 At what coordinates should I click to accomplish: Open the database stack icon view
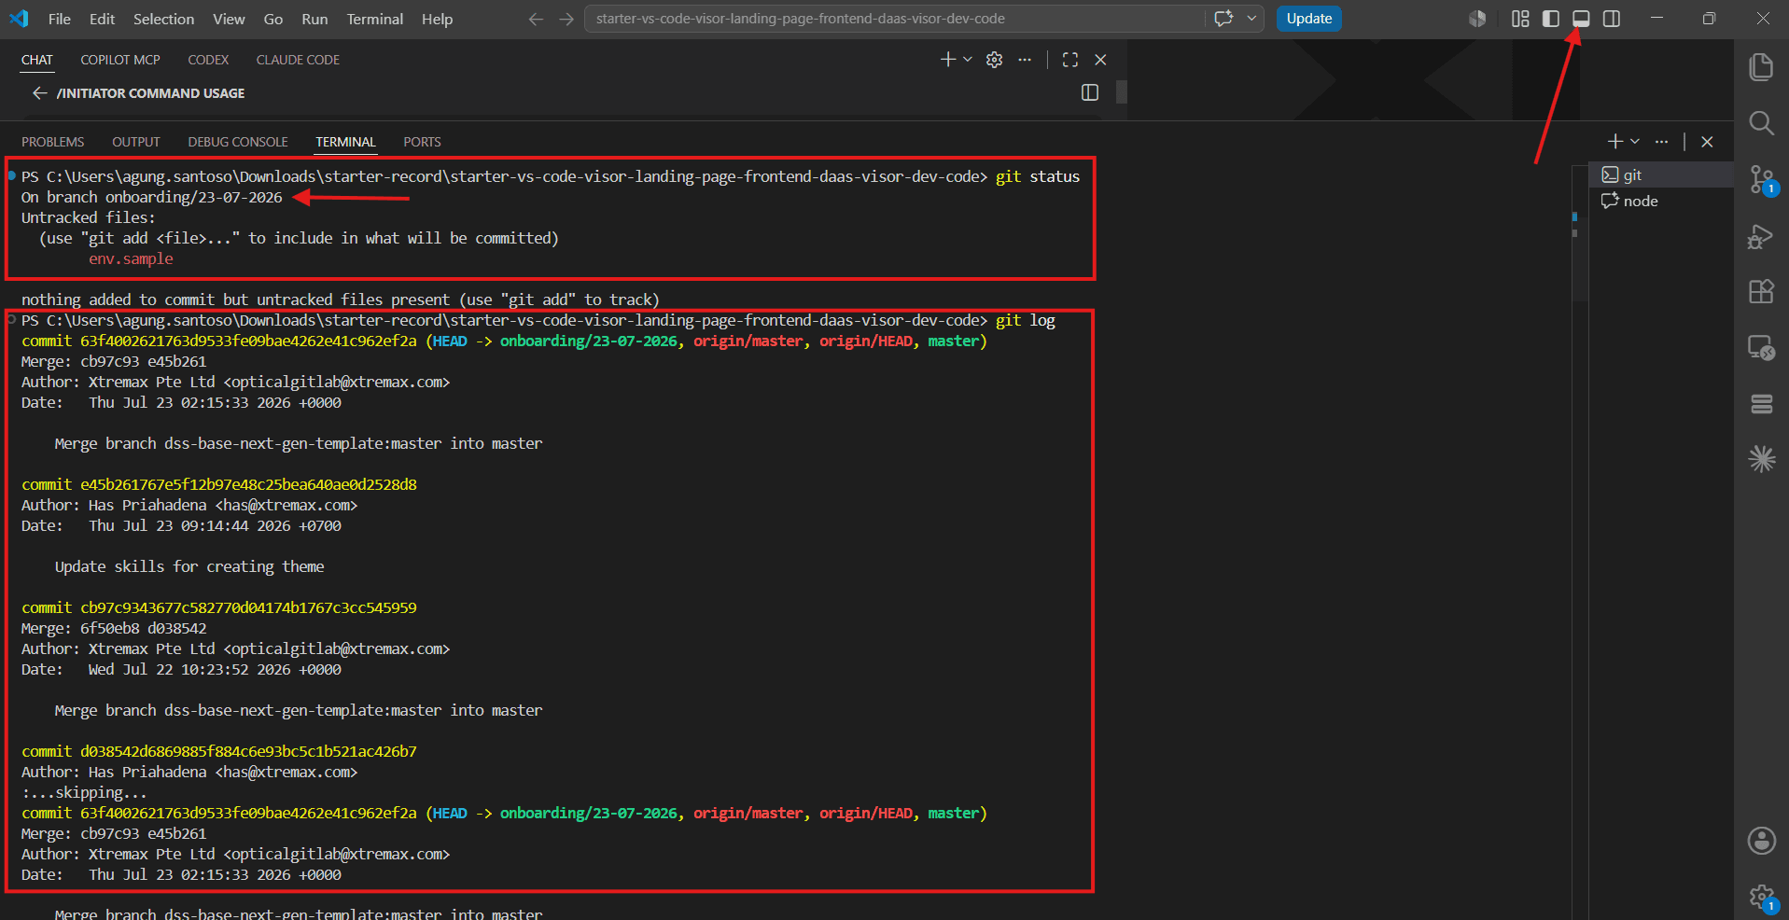(1761, 404)
